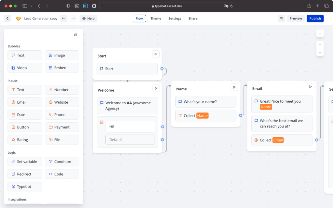Click the Collect Name connector endpoint
The height and width of the screenshot is (208, 333).
[241, 115]
